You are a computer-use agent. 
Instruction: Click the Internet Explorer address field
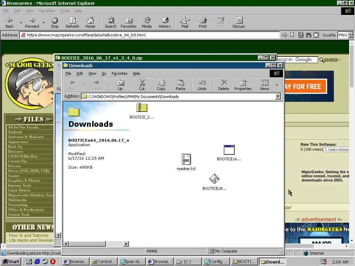click(149, 35)
